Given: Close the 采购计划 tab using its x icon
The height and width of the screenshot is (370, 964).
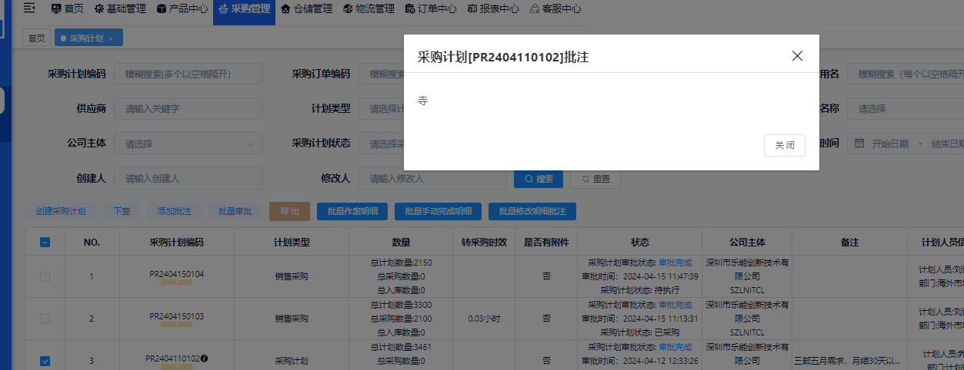Looking at the screenshot, I should point(111,38).
